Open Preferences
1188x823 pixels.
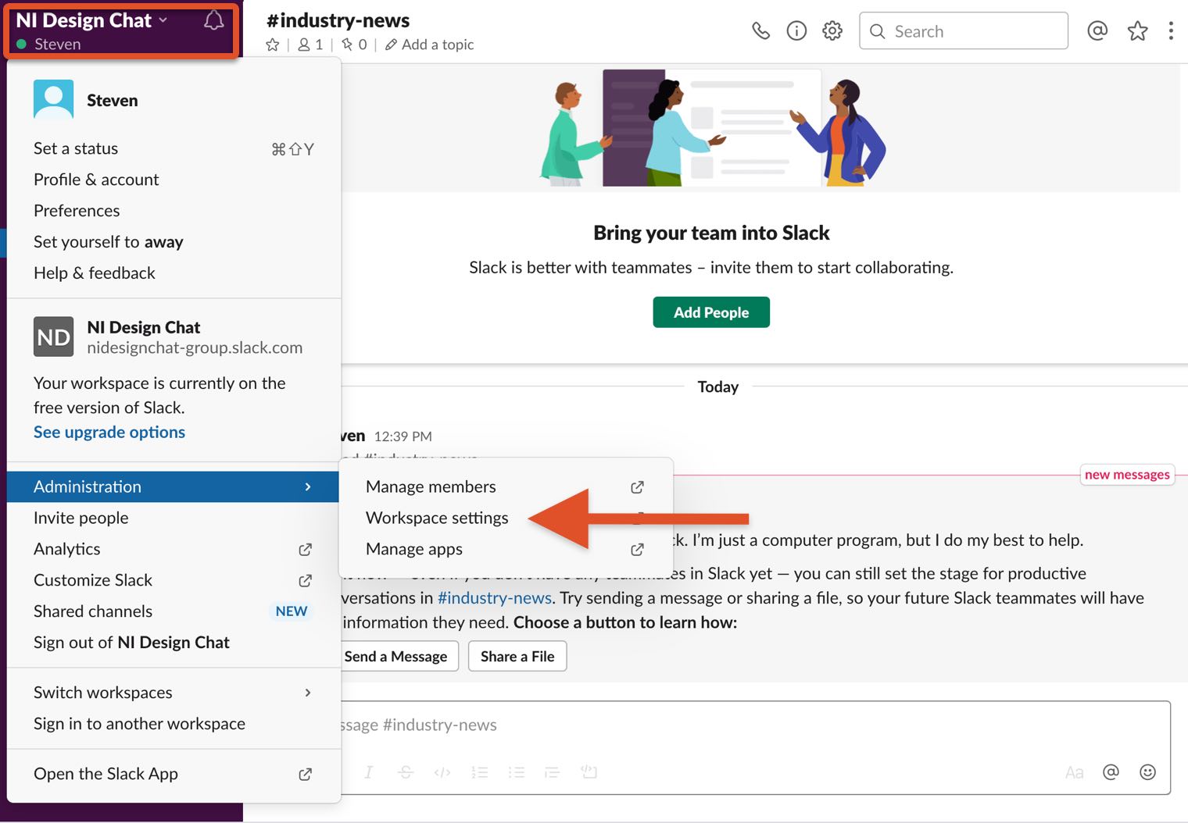click(173, 211)
